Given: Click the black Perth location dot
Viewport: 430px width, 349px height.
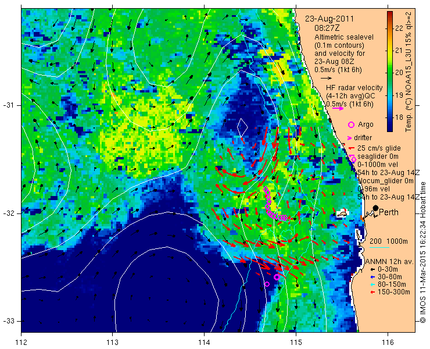Looking at the screenshot, I should (375, 208).
